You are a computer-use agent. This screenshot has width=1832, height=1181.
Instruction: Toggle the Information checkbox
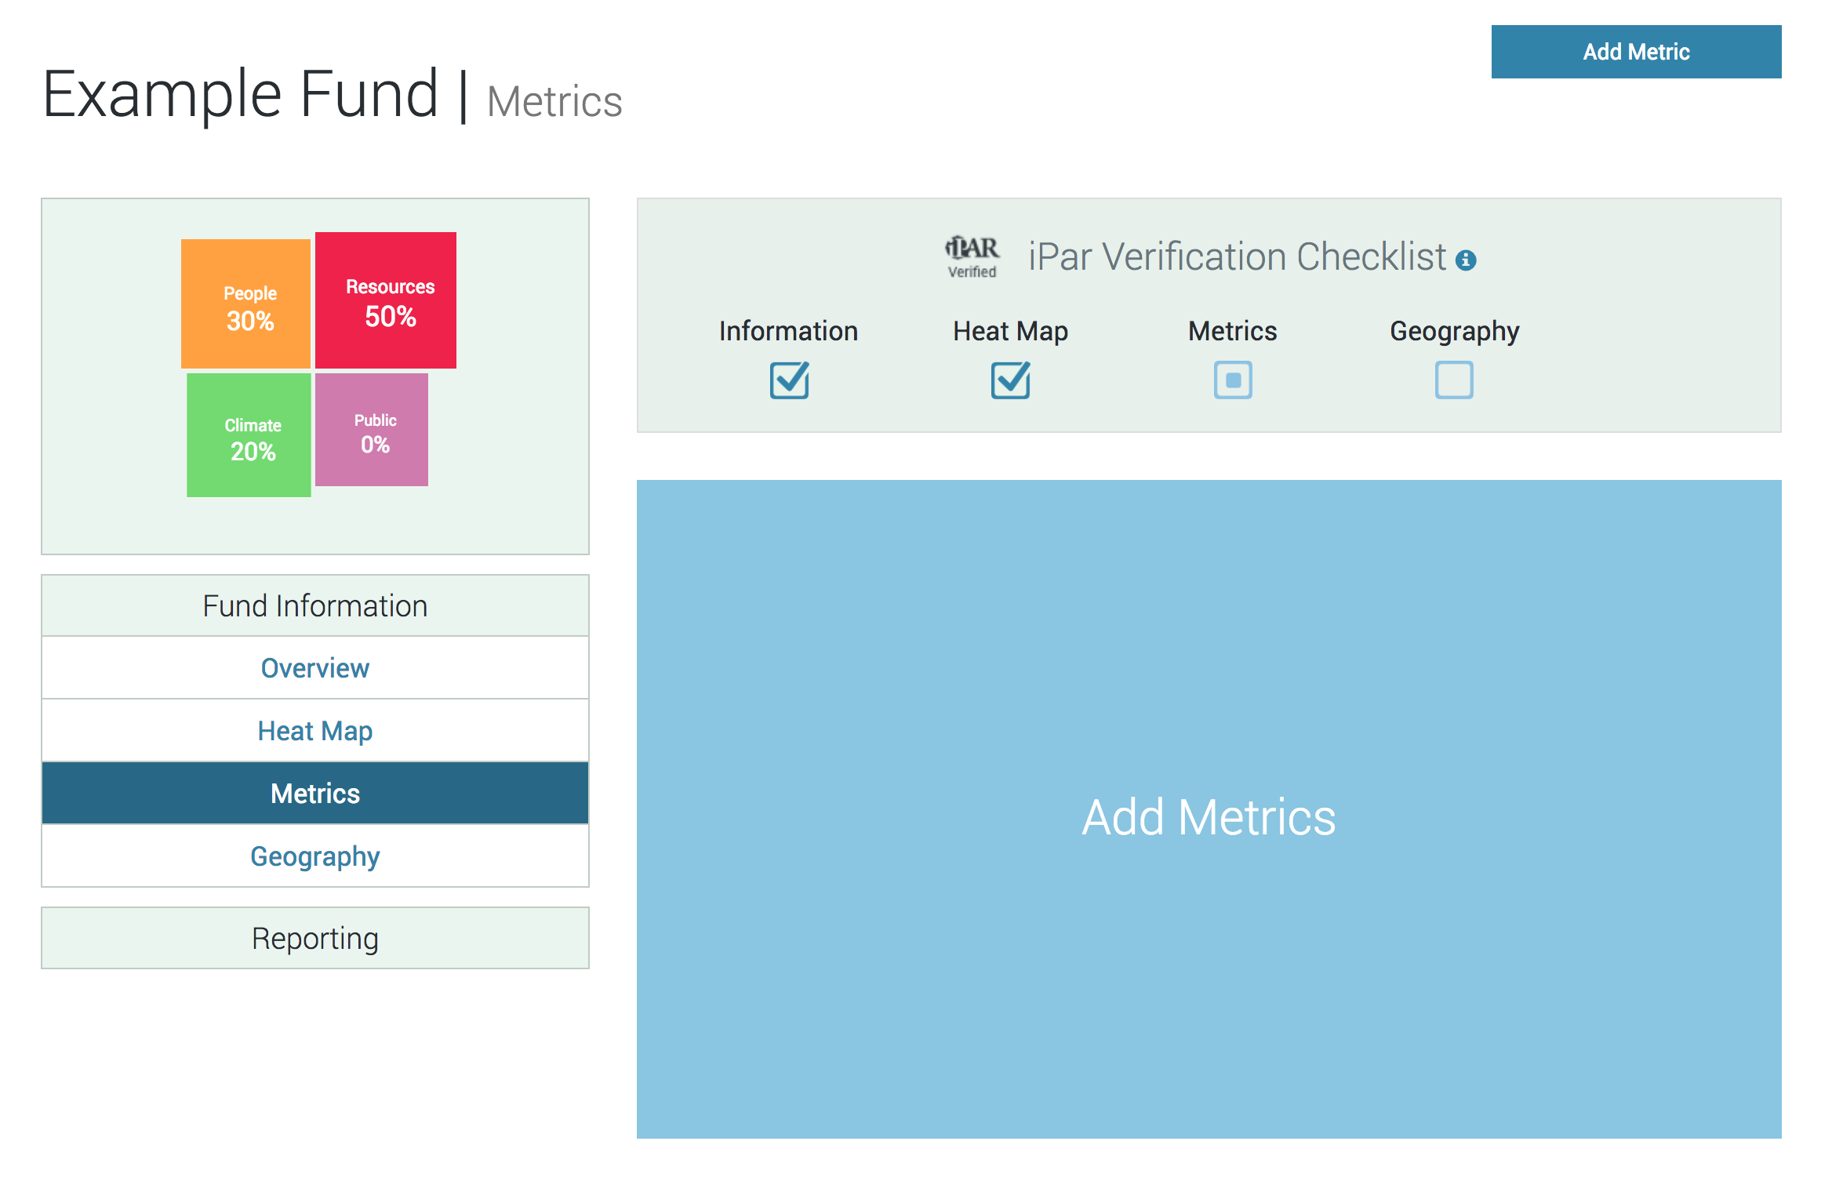point(789,380)
